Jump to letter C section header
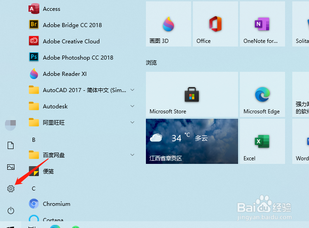Viewport: 309px width, 228px height. tap(34, 189)
